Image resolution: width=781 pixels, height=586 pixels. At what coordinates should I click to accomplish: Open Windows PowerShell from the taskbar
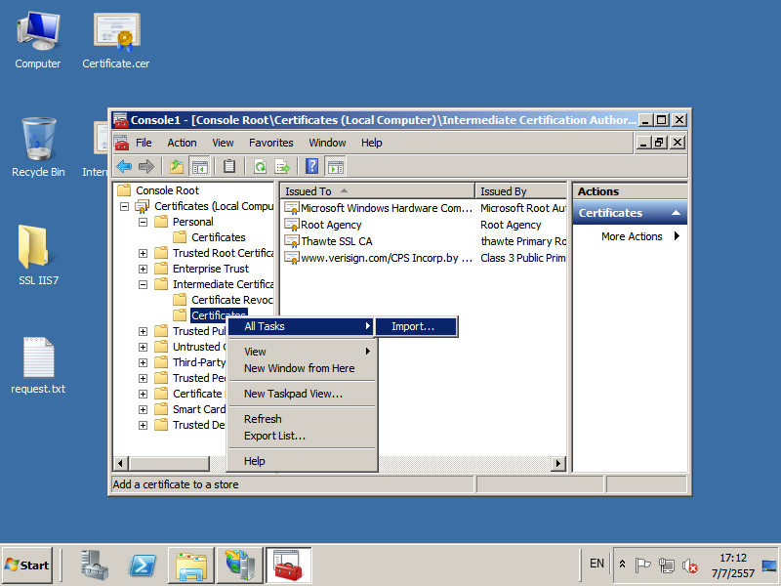[144, 565]
